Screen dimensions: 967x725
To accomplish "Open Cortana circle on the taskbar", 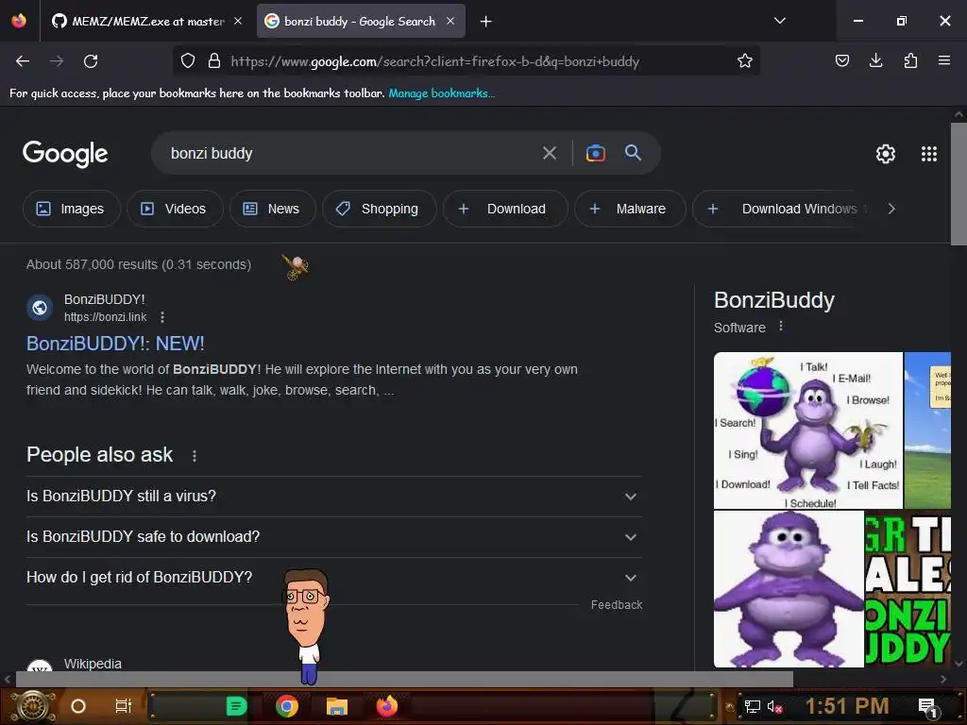I will coord(78,706).
